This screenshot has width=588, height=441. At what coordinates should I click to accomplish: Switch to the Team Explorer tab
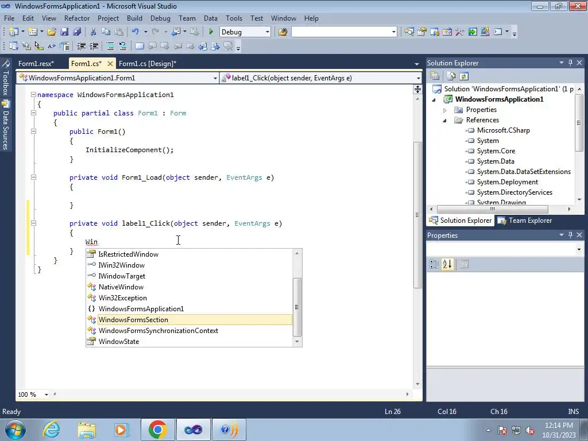(525, 220)
